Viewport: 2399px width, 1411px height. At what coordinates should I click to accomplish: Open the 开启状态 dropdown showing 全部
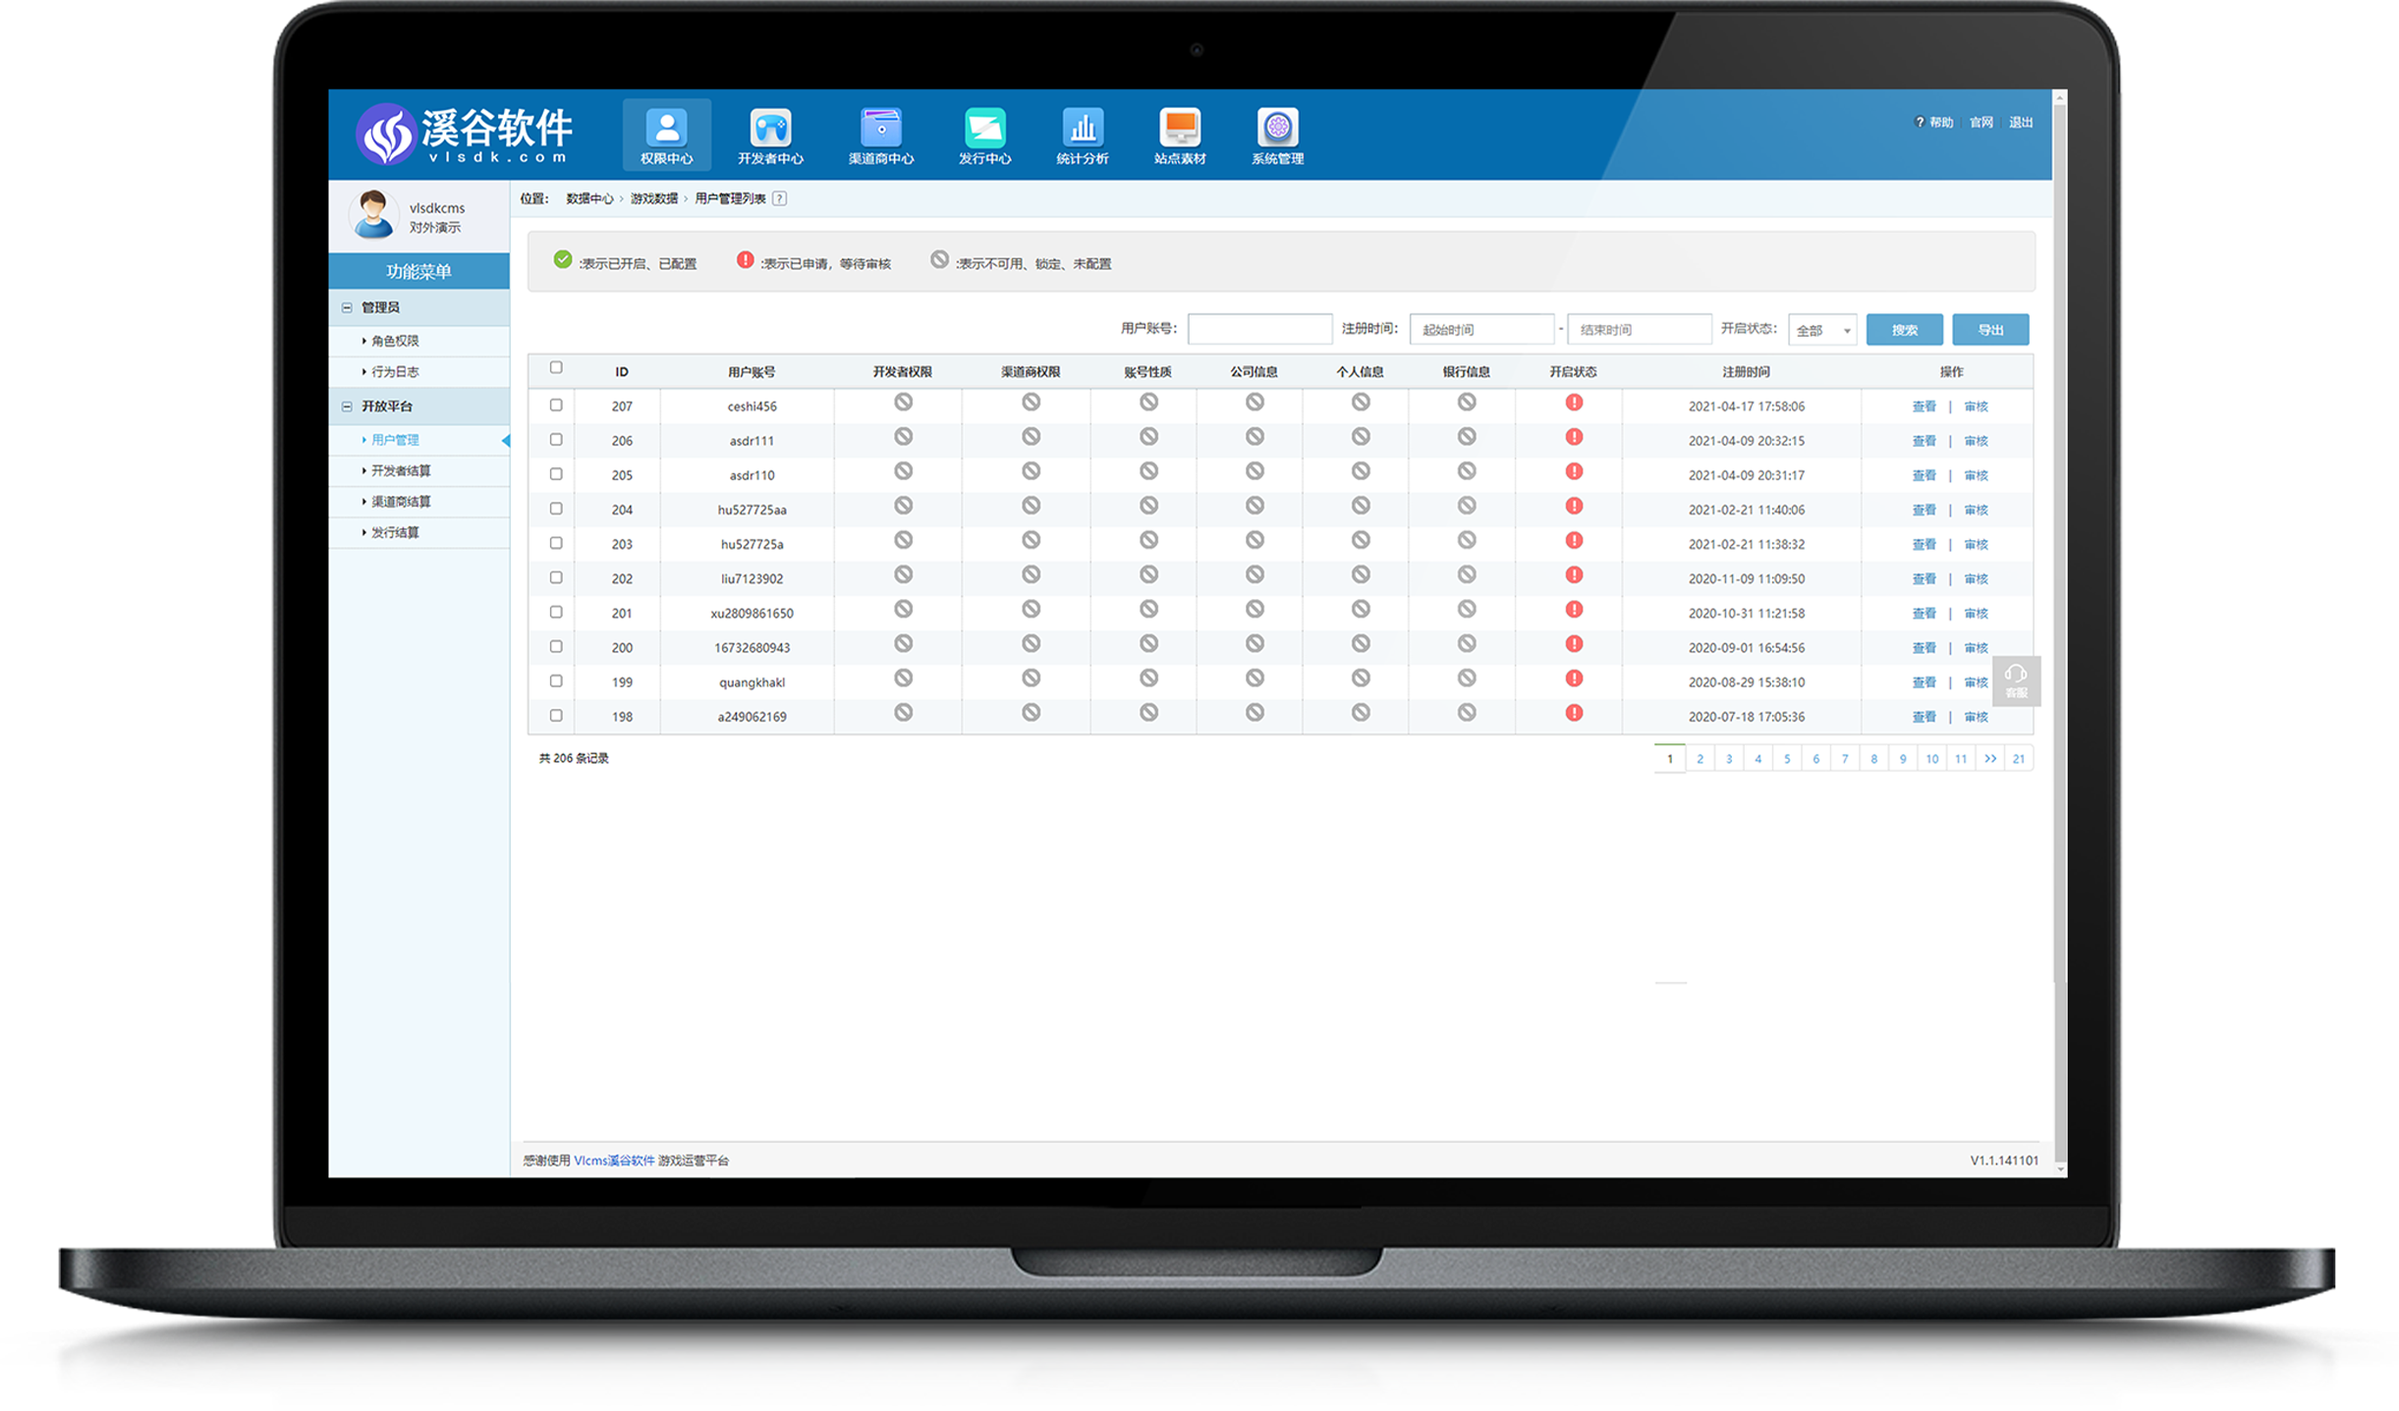(x=1822, y=330)
